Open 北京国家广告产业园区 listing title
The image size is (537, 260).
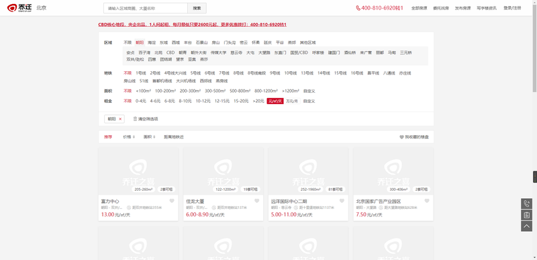[379, 202]
